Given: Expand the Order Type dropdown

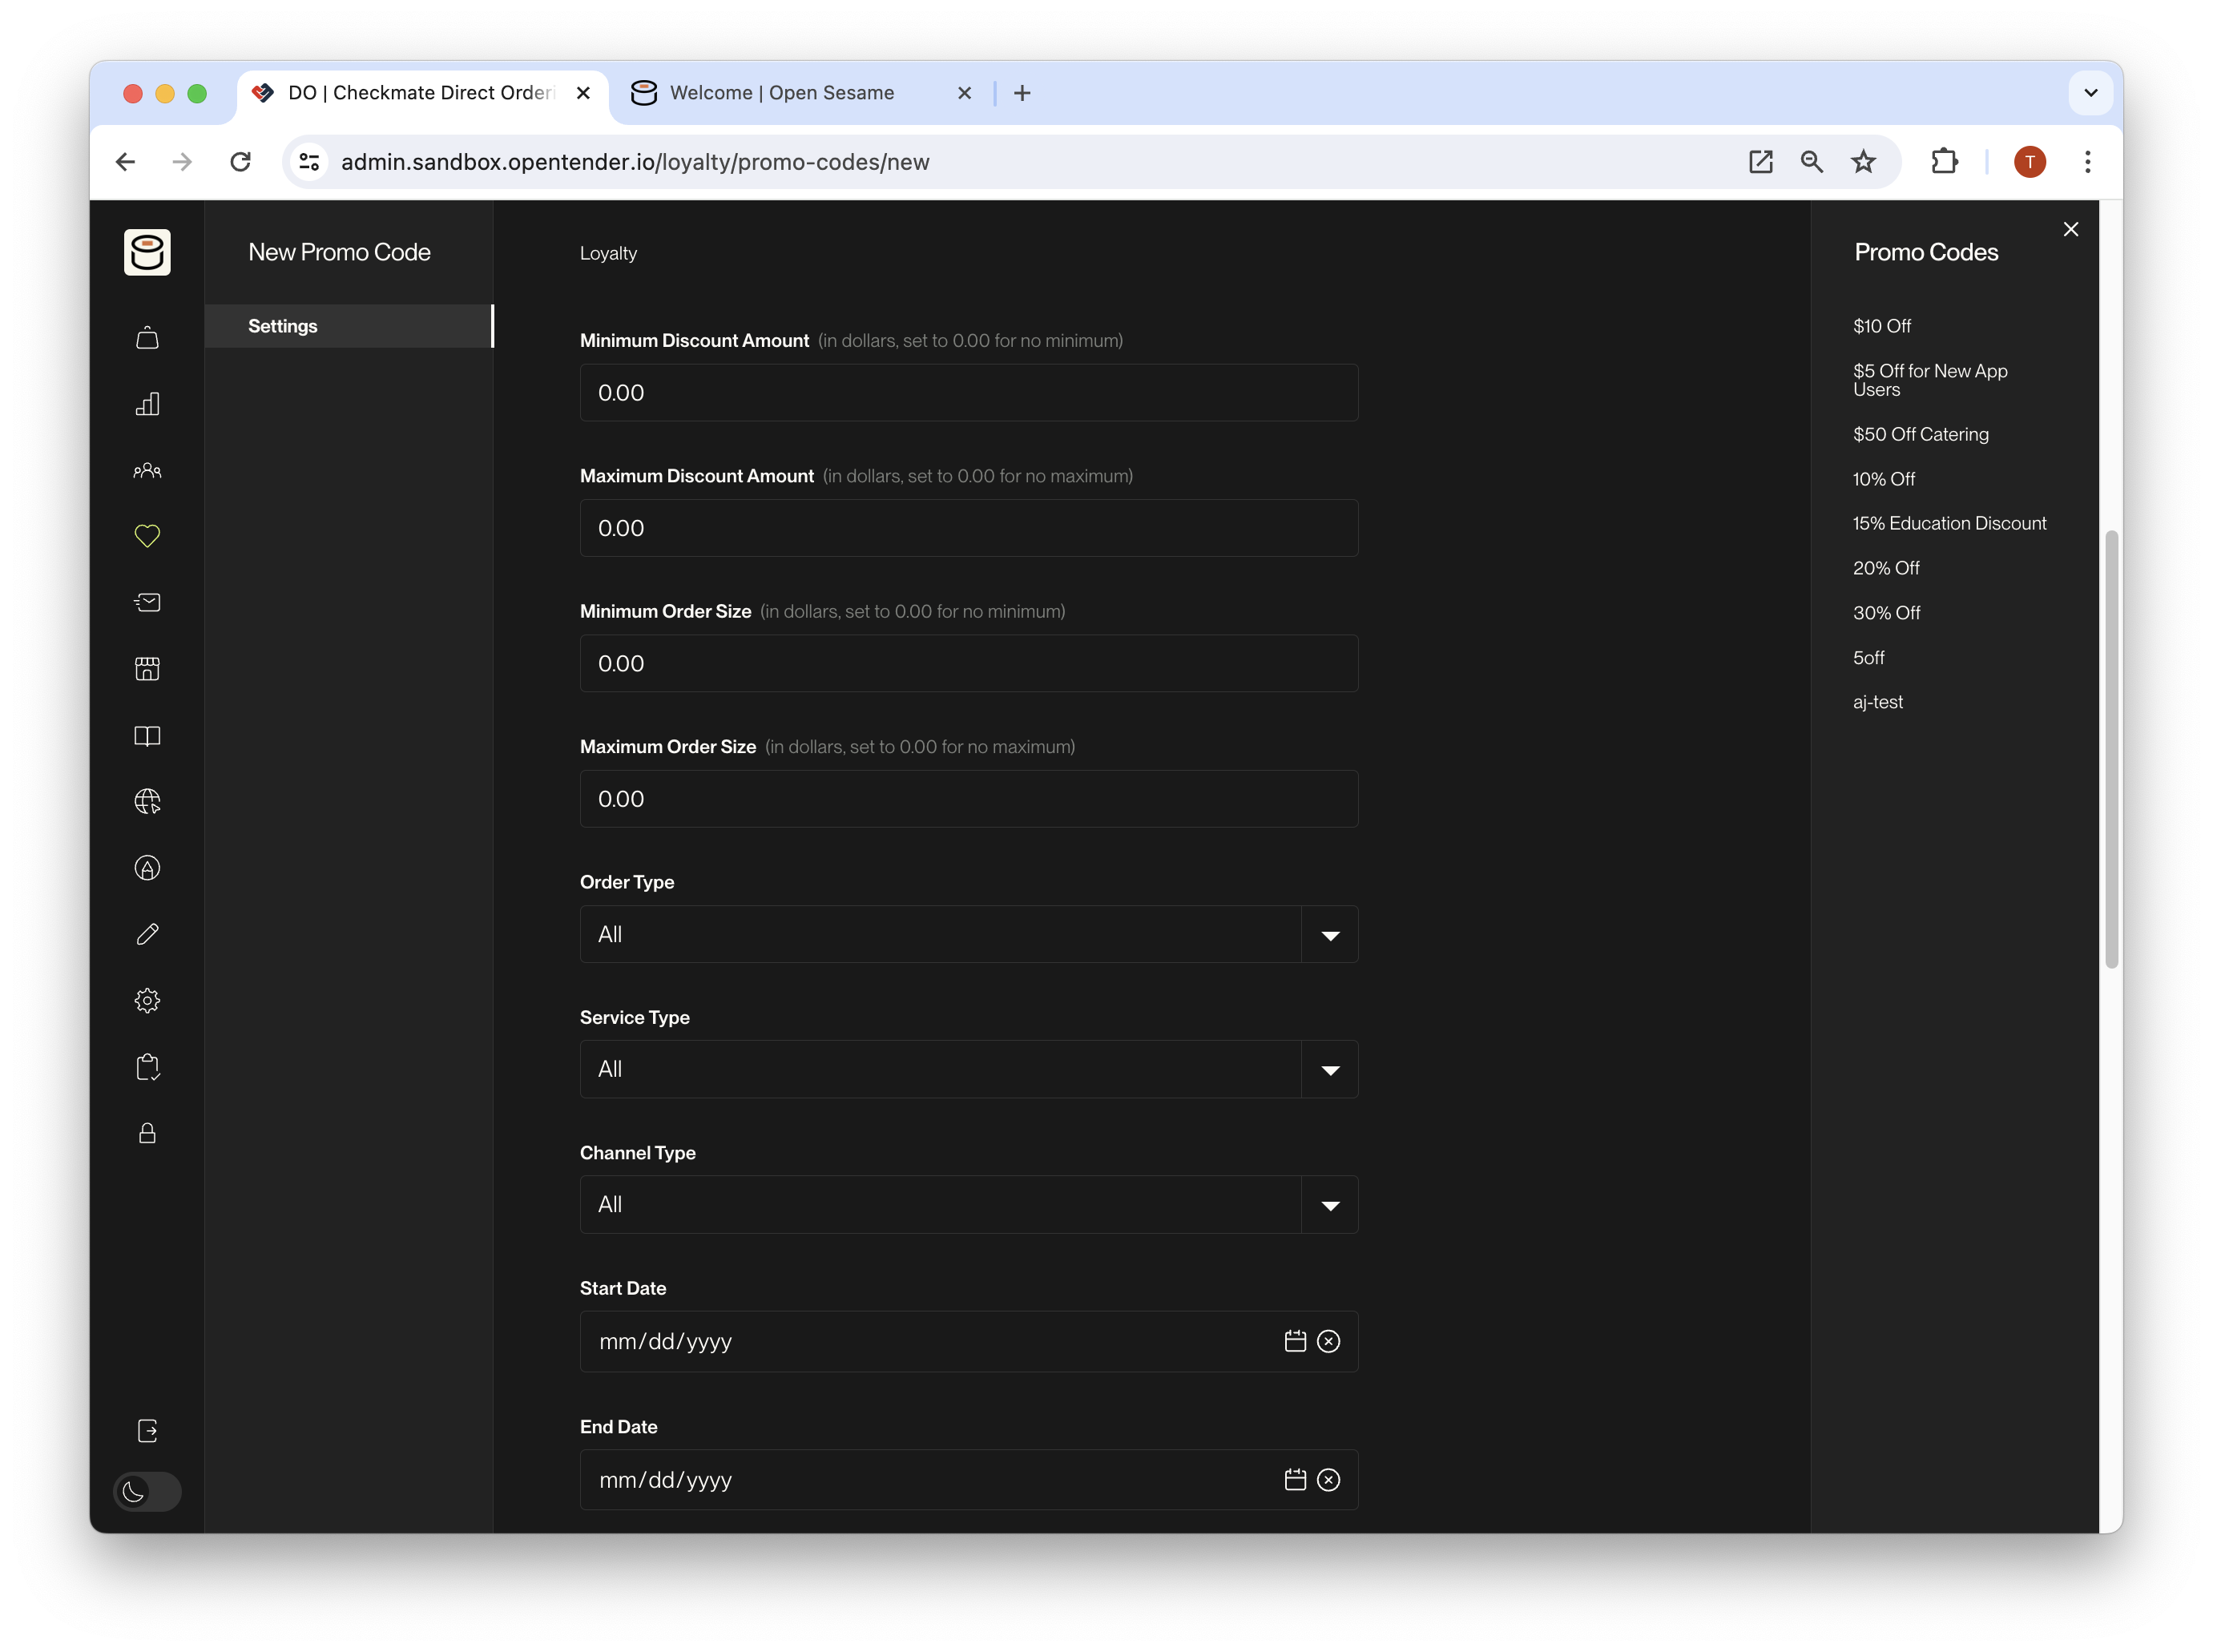Looking at the screenshot, I should 1330,935.
